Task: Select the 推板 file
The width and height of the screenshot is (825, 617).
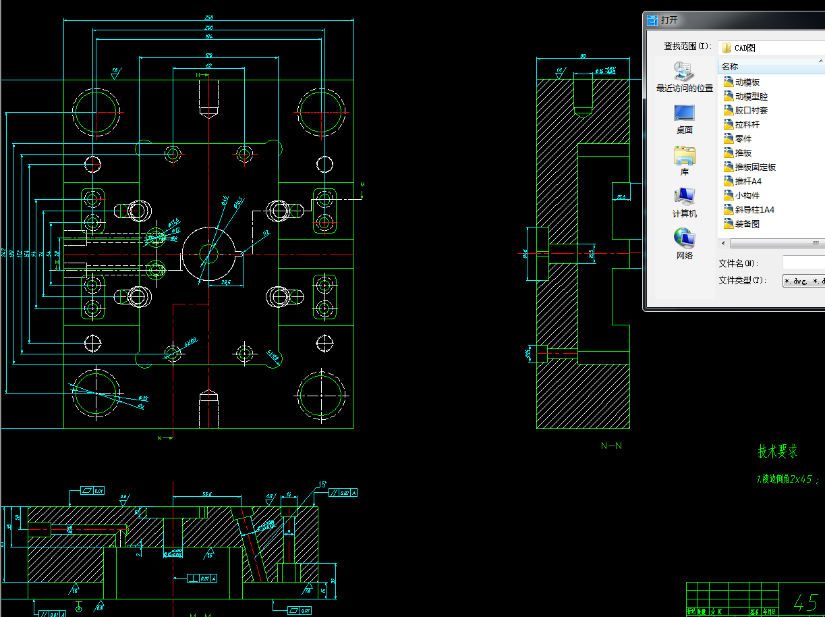Action: 737,153
